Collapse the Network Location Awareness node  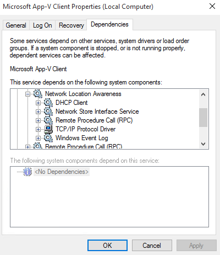[x=28, y=94]
